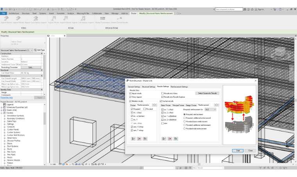Open the ULS required reinforcement dropdown
The width and height of the screenshot is (297, 177).
pyautogui.click(x=210, y=110)
